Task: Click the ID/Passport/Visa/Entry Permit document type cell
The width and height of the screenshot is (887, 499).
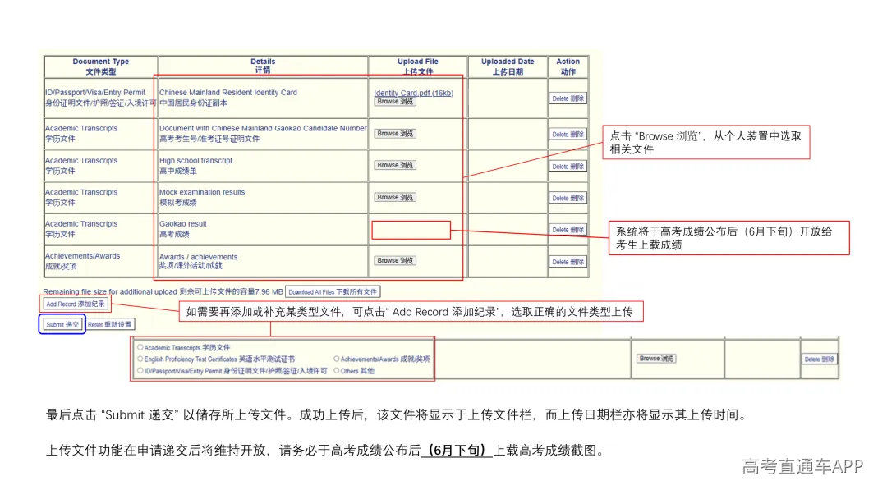Action: (x=101, y=98)
